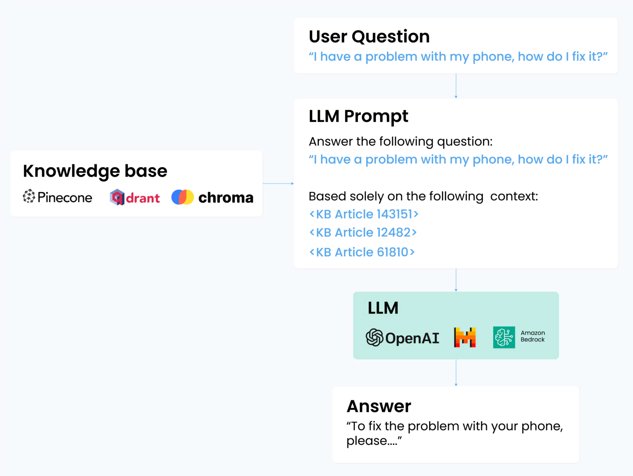Click the OpenAI knot logo

click(375, 337)
